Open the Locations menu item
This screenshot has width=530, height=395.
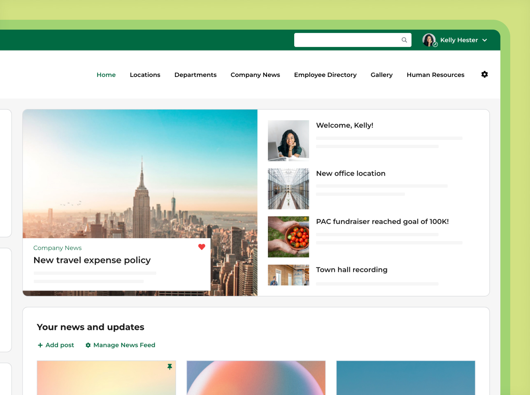click(x=145, y=75)
